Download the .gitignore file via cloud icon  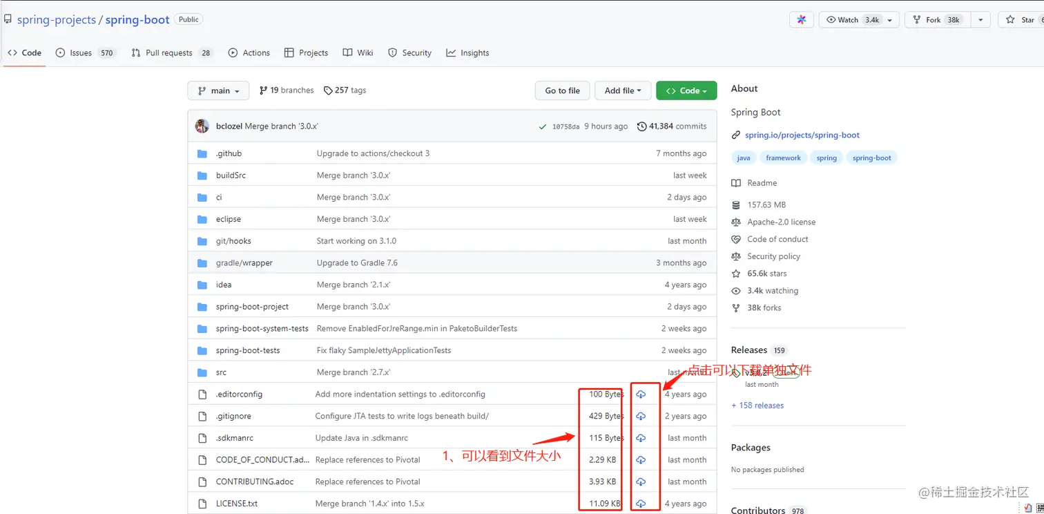641,417
